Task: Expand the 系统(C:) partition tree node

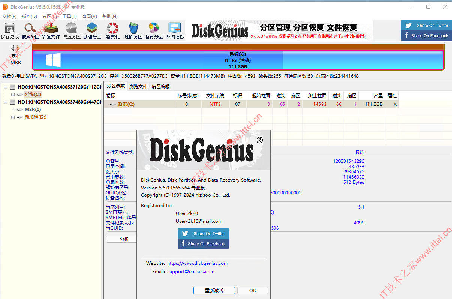Action: [13, 95]
